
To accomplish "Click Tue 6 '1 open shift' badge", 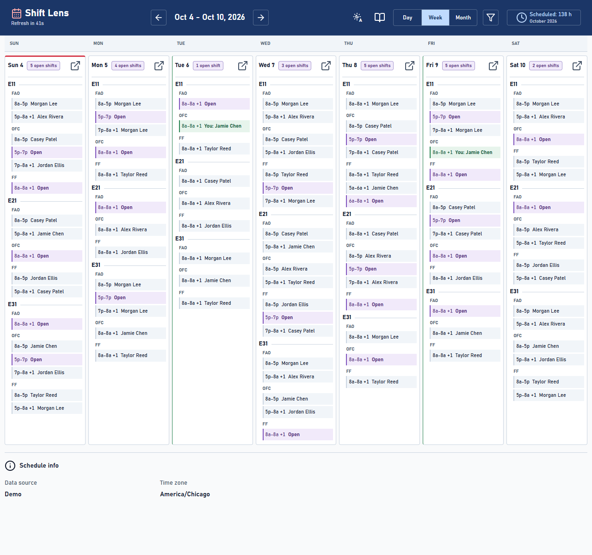I will pos(208,66).
